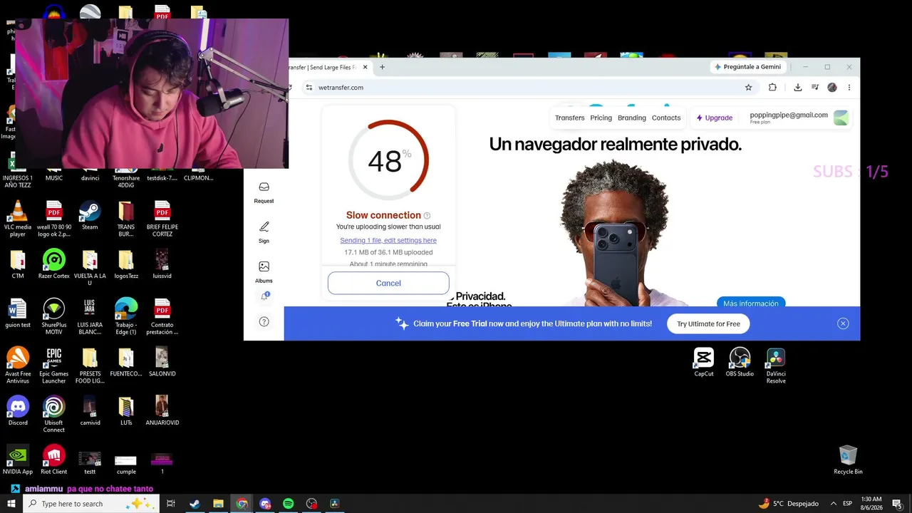Open WeTransfer notifications bell

point(264,296)
